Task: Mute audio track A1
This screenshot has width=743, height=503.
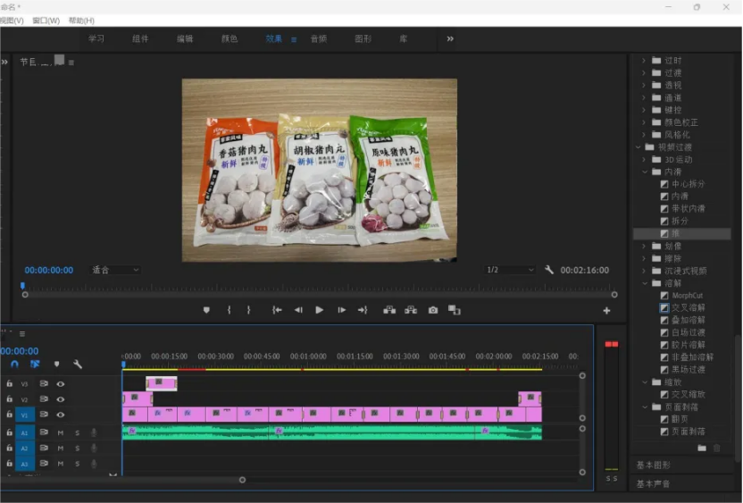Action: tap(61, 432)
